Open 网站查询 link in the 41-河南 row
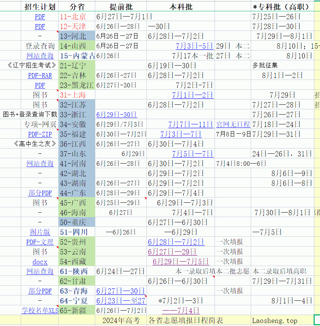This screenshot has width=320, height=326. [40, 164]
